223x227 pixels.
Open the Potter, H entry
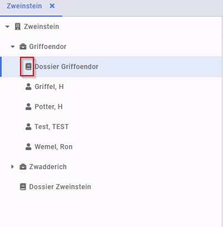point(48,107)
